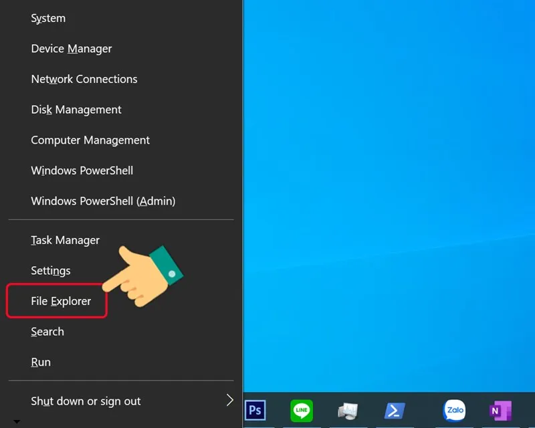The image size is (535, 428).
Task: Launch OneNote from the taskbar
Action: 500,410
